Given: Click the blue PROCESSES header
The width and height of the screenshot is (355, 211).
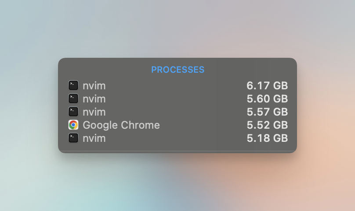Looking at the screenshot, I should (x=177, y=70).
